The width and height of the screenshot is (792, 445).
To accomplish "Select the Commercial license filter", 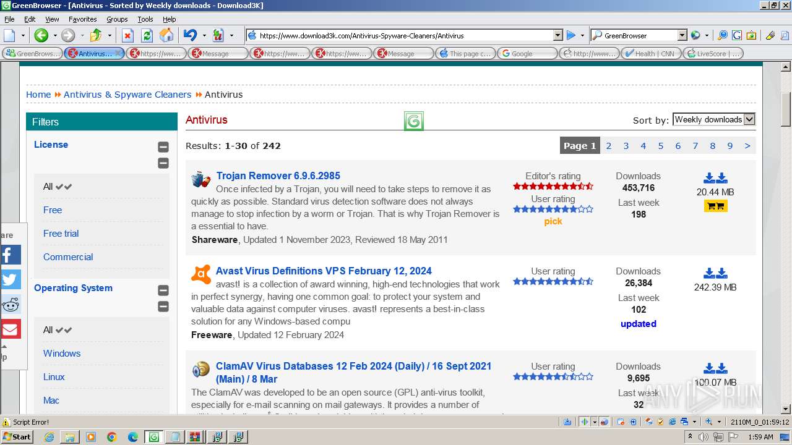I will 68,257.
